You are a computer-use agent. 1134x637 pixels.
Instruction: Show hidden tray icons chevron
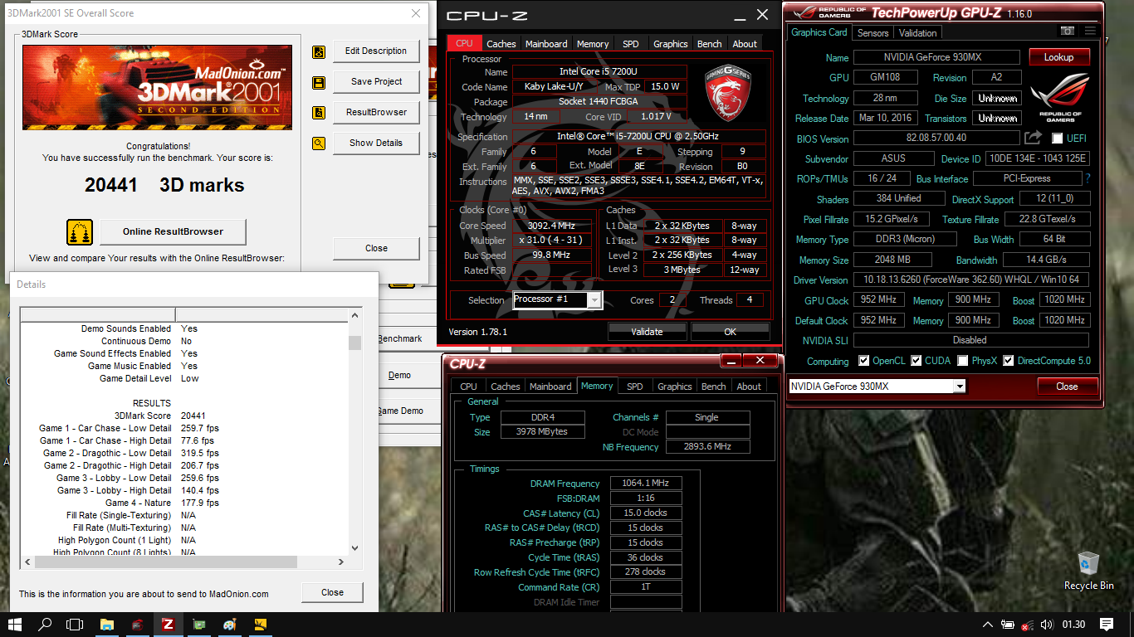[x=987, y=624]
